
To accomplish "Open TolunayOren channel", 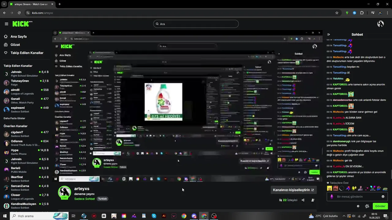I will pos(26,83).
